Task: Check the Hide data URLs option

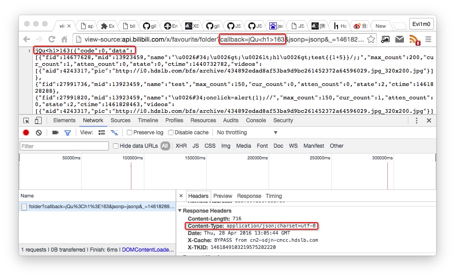Action: 116,146
